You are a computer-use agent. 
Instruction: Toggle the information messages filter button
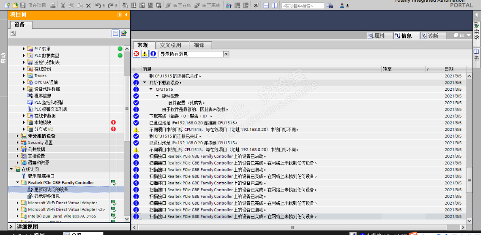tap(153, 54)
